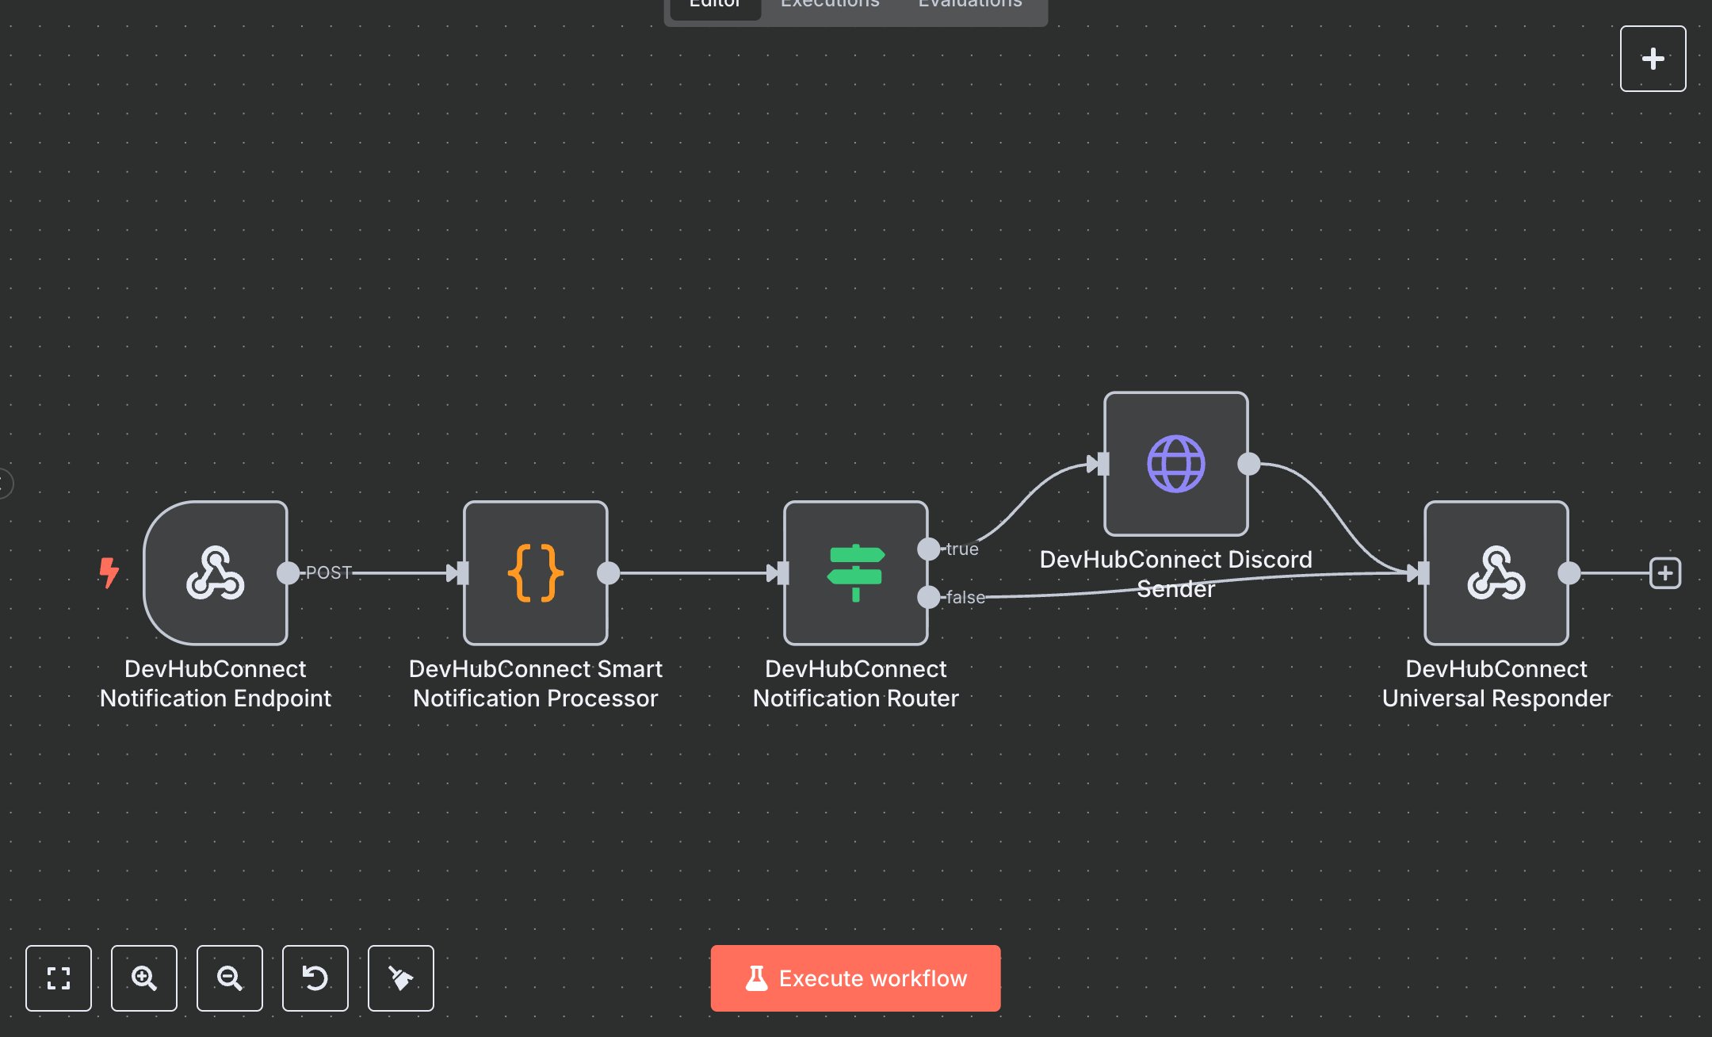This screenshot has width=1712, height=1037.
Task: Click the Router's true output connector
Action: pos(928,549)
